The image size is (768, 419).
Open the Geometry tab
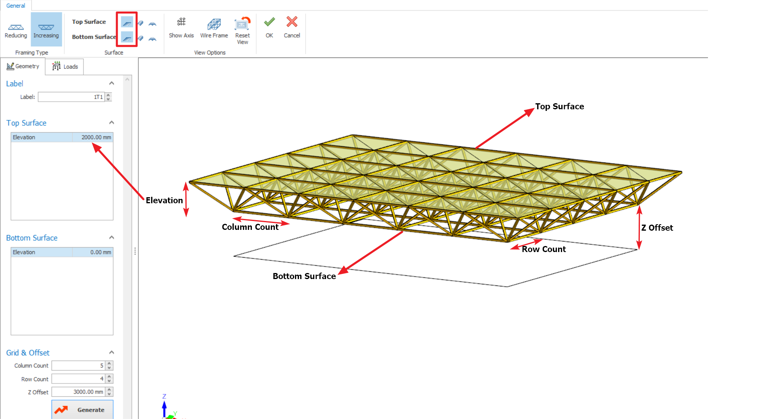pyautogui.click(x=23, y=66)
